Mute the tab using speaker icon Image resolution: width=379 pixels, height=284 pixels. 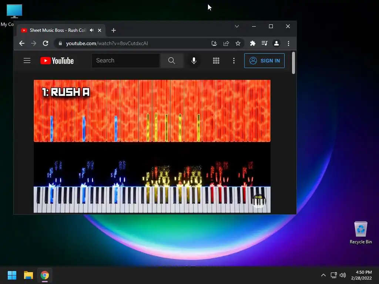(x=92, y=30)
